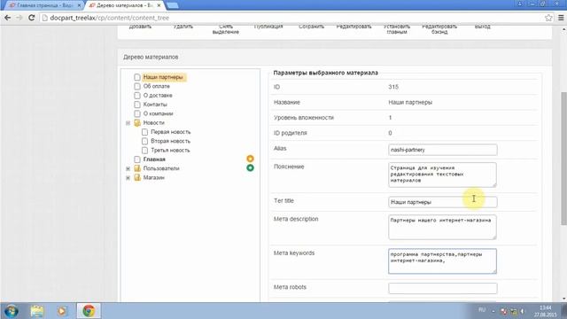Open the Chrome hamburger menu
567x319 pixels.
(561, 18)
